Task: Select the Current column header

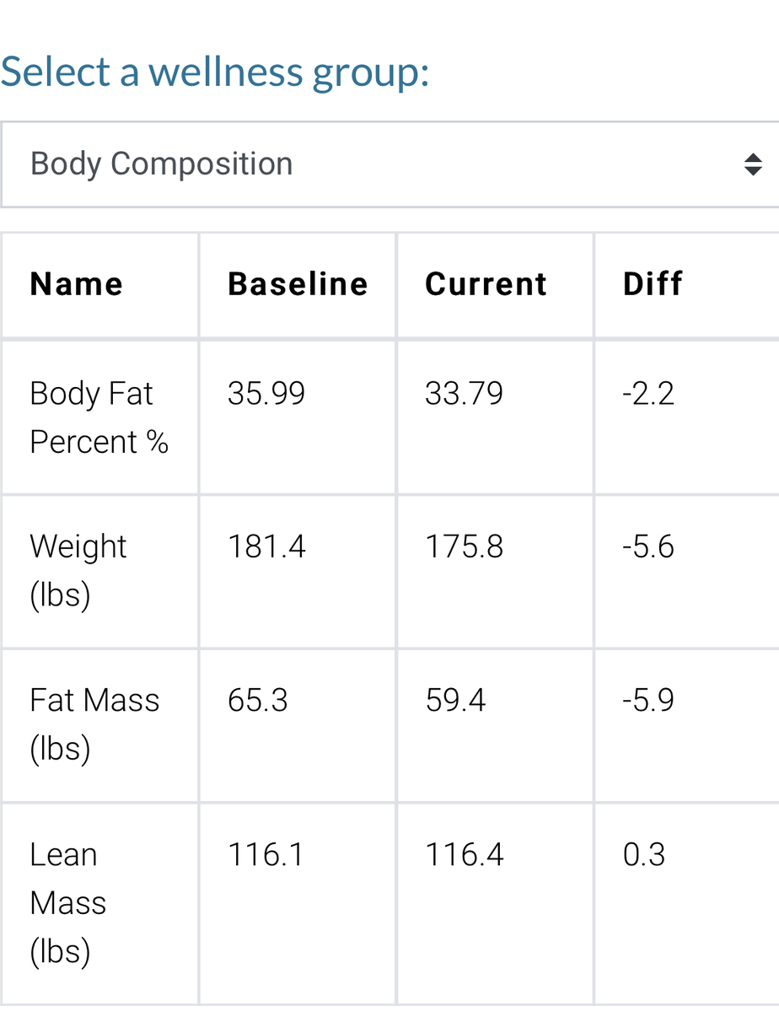Action: point(486,284)
